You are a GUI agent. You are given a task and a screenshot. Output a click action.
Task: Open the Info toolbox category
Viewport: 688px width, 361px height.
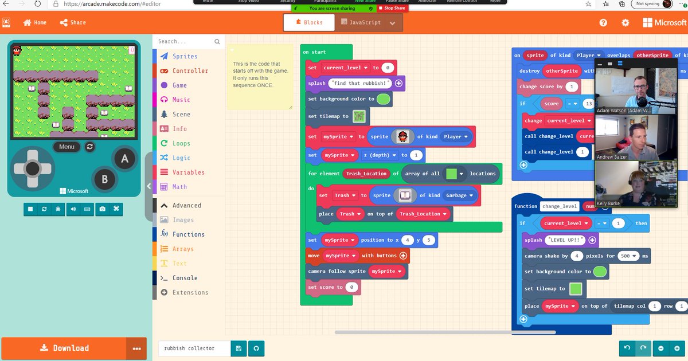pyautogui.click(x=179, y=129)
